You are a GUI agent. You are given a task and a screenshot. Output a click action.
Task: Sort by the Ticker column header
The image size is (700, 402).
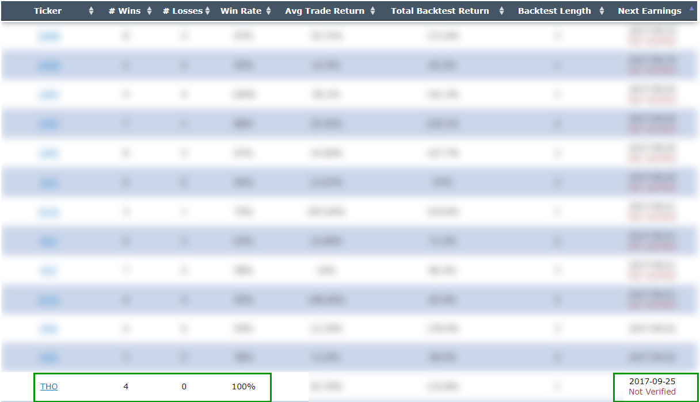48,11
